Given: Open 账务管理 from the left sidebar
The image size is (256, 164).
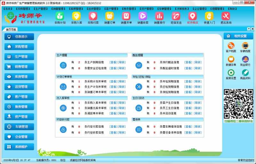Looking at the screenshot, I should (19, 107).
